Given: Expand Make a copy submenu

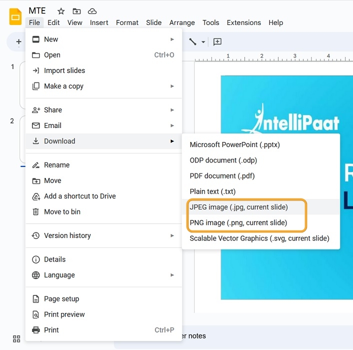Looking at the screenshot, I should click(103, 86).
